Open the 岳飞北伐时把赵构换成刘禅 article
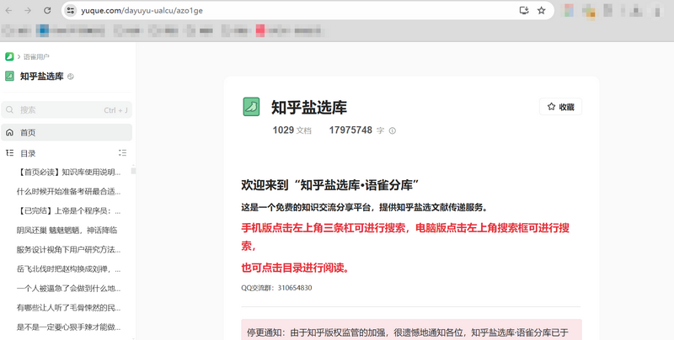 pos(68,269)
